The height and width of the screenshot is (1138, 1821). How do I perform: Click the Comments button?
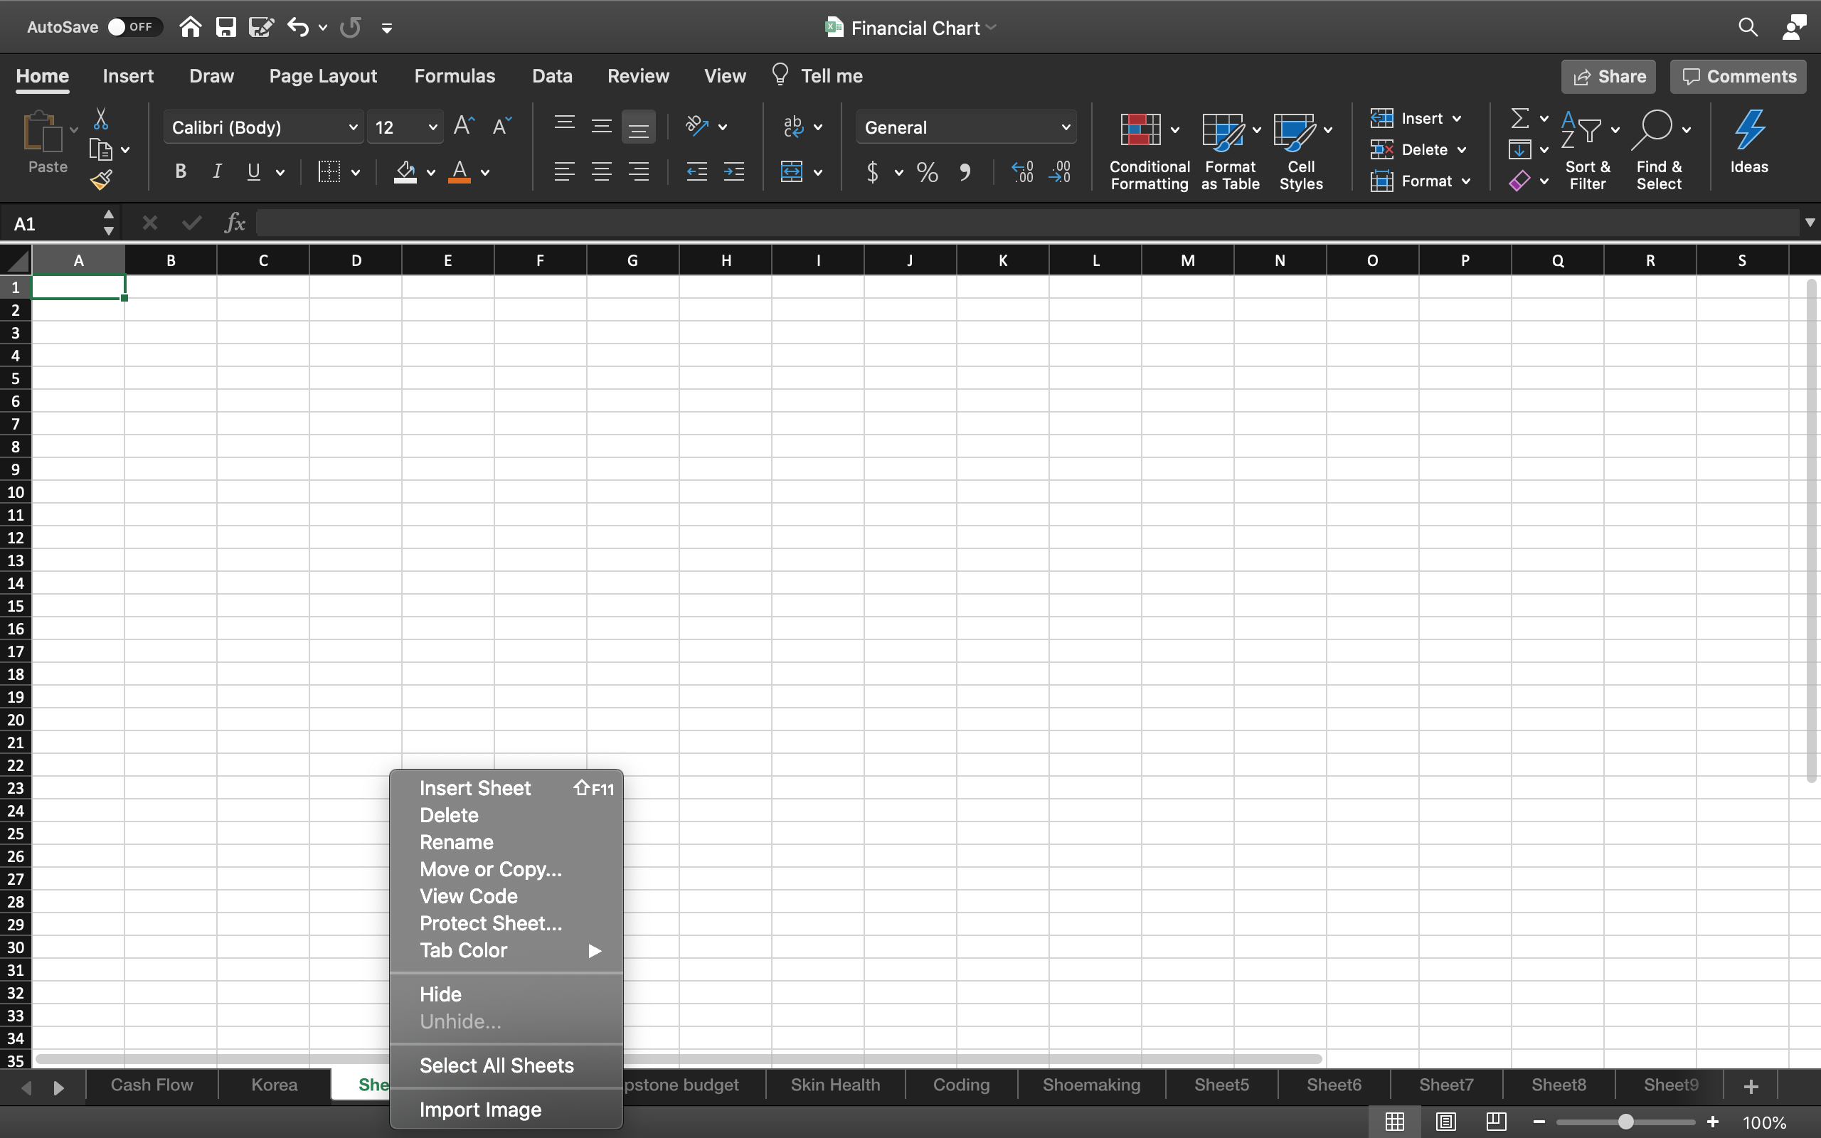[x=1738, y=77]
